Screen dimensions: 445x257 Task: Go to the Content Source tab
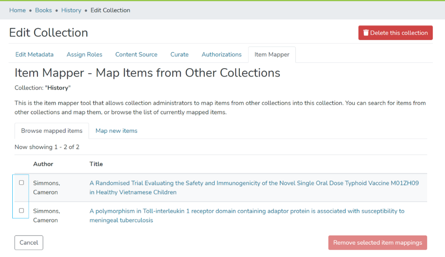coord(136,55)
